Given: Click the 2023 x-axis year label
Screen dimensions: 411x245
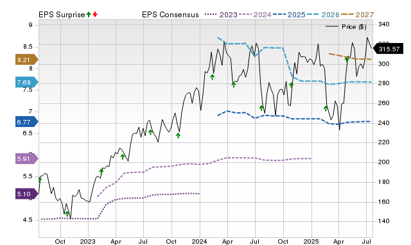Looking at the screenshot, I should pos(88,241).
